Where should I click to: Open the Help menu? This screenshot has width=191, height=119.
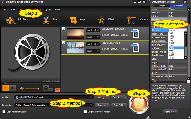(x=58, y=10)
